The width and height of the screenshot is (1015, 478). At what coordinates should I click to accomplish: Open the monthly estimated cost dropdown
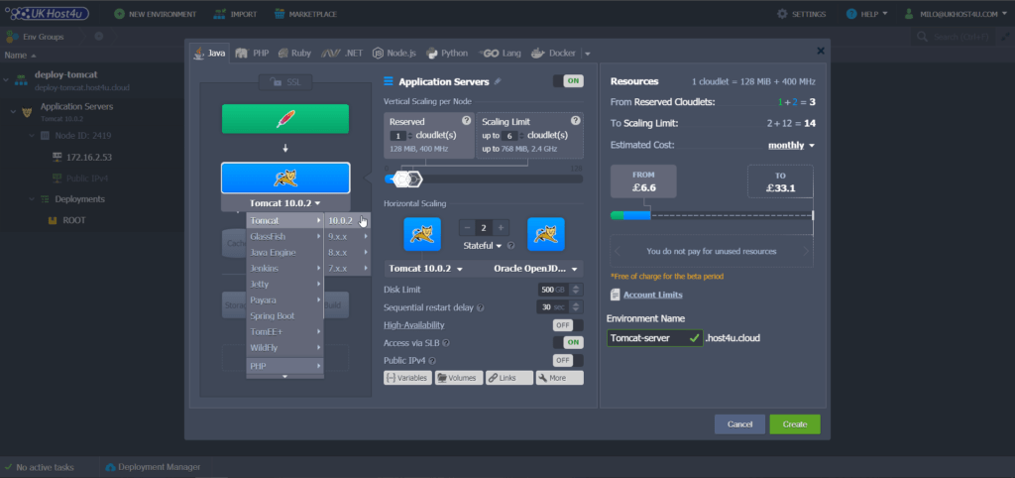click(791, 145)
